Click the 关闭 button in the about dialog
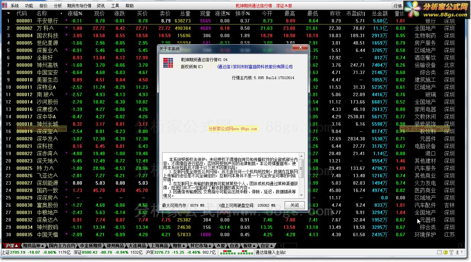The image size is (471, 262). (x=294, y=205)
